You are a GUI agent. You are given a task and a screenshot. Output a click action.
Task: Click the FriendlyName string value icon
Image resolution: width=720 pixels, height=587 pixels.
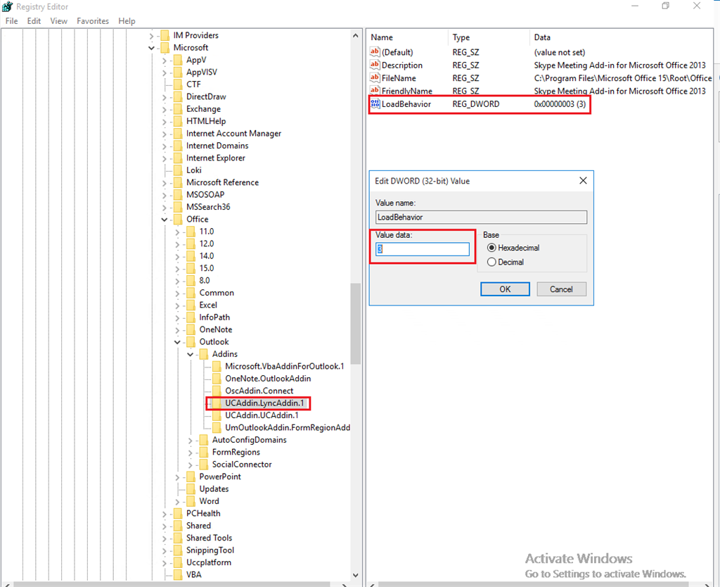coord(375,91)
